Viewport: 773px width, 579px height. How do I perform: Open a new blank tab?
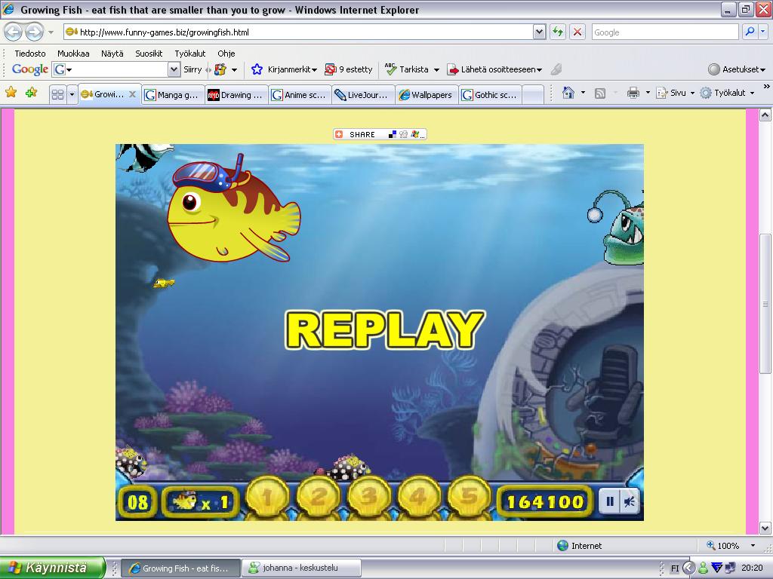pyautogui.click(x=533, y=95)
